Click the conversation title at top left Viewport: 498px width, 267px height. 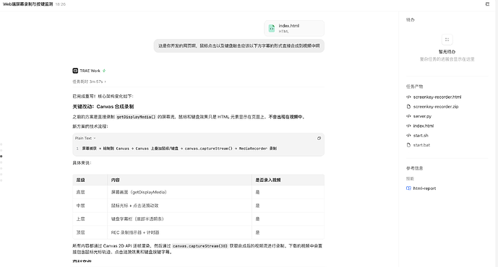pyautogui.click(x=27, y=4)
